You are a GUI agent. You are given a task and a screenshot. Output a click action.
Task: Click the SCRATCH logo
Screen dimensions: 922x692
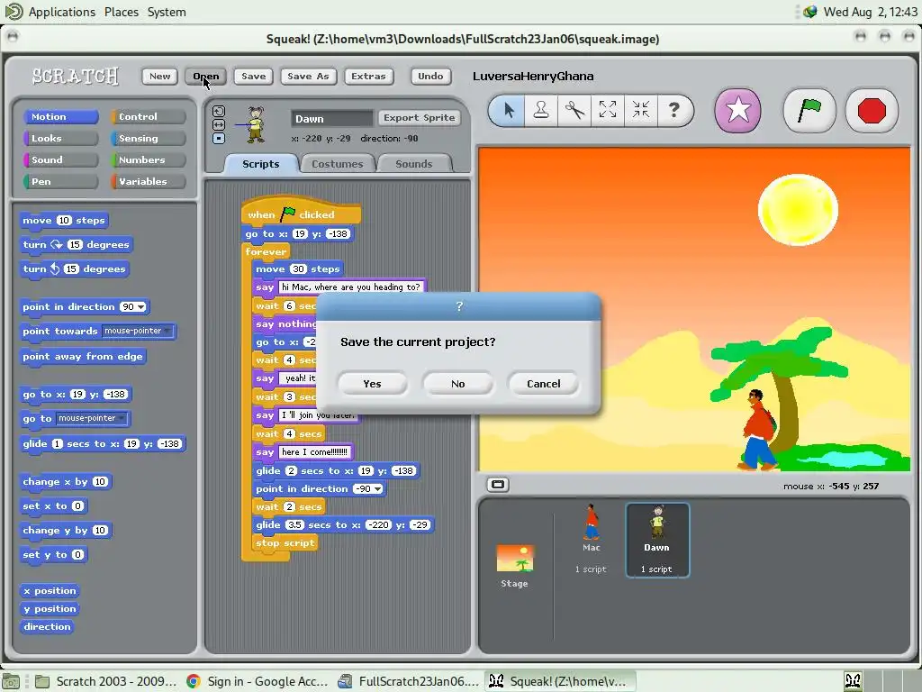coord(76,76)
